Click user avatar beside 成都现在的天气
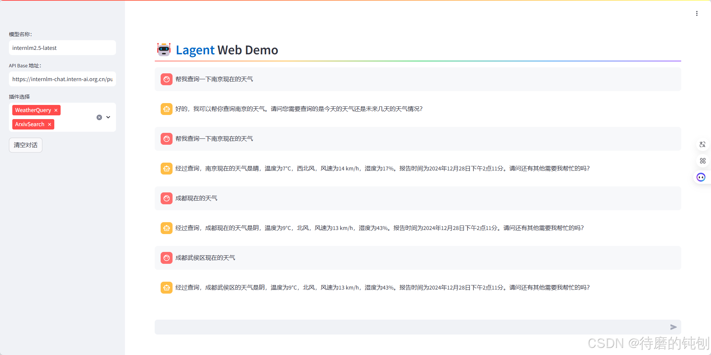The width and height of the screenshot is (711, 355). (167, 198)
